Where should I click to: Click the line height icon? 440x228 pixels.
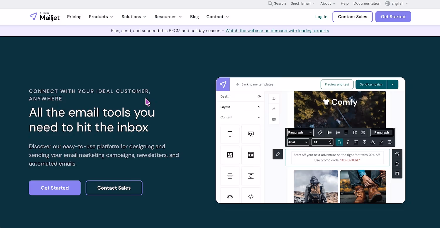tap(355, 132)
